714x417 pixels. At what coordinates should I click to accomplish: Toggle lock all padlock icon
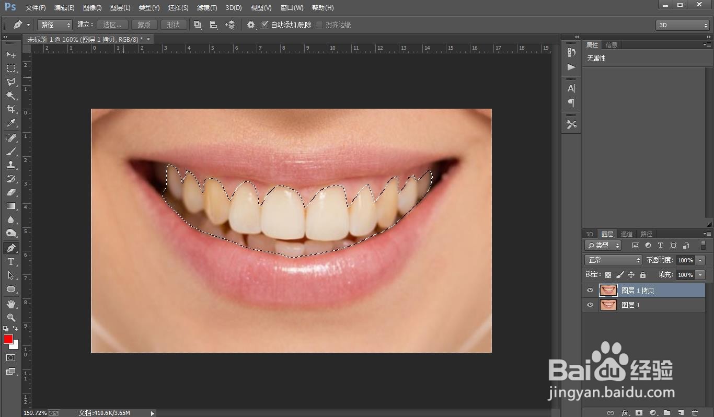(x=642, y=275)
